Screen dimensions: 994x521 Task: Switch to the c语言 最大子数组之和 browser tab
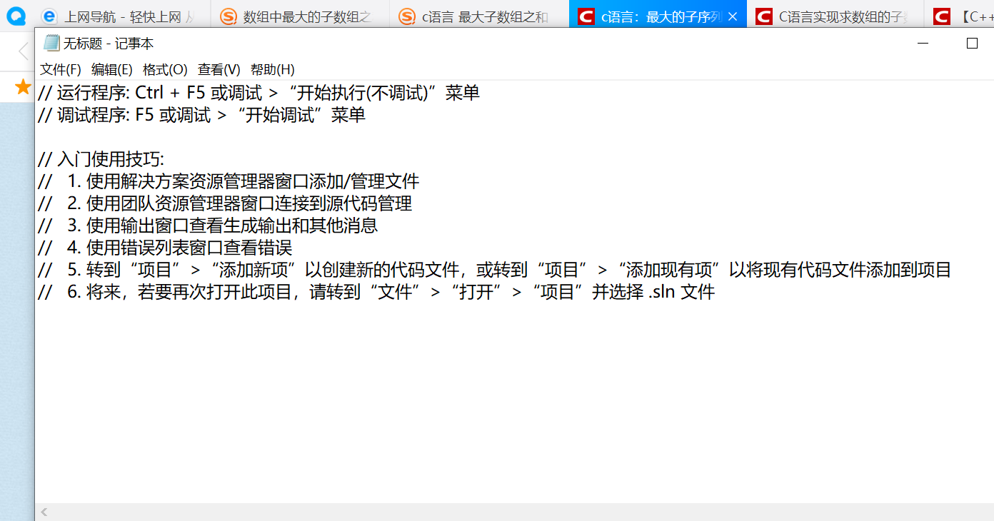click(478, 16)
